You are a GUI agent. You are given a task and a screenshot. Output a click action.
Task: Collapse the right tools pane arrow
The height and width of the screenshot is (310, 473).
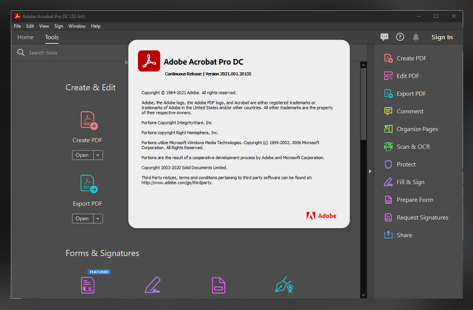coord(370,171)
